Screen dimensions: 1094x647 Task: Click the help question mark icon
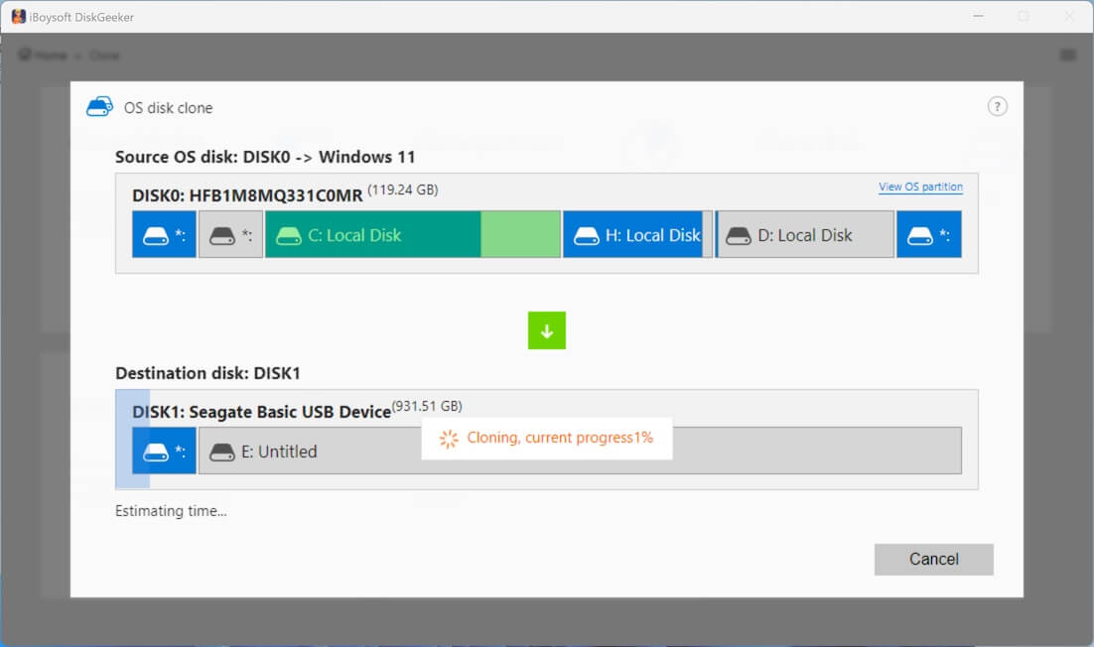tap(997, 106)
